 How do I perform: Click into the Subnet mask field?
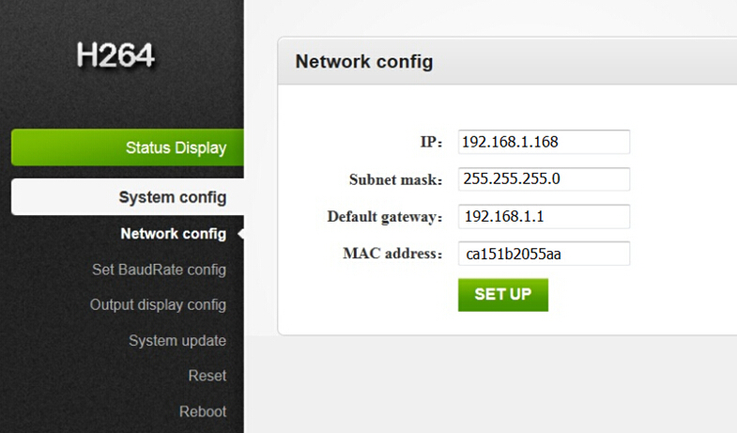point(544,179)
